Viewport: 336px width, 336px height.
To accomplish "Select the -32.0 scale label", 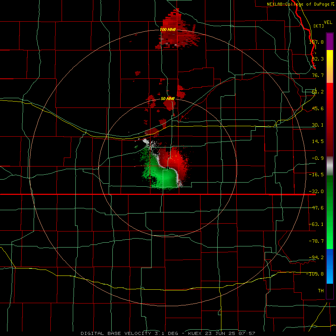I will [316, 192].
